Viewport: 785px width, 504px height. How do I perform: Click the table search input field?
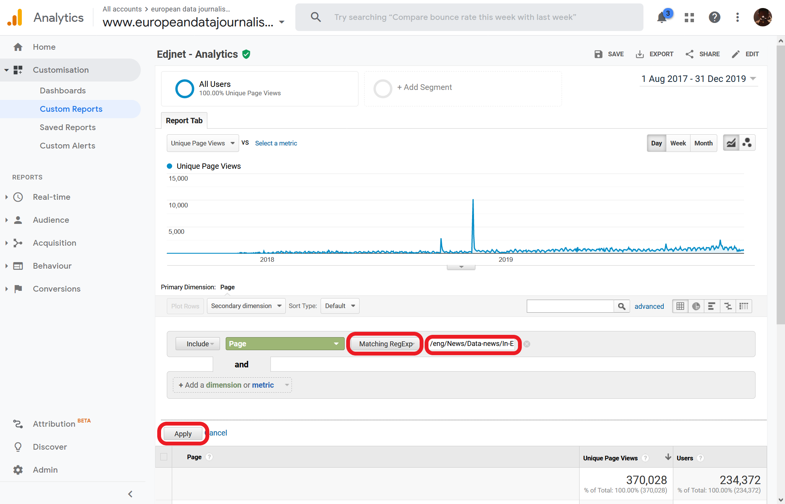click(570, 306)
